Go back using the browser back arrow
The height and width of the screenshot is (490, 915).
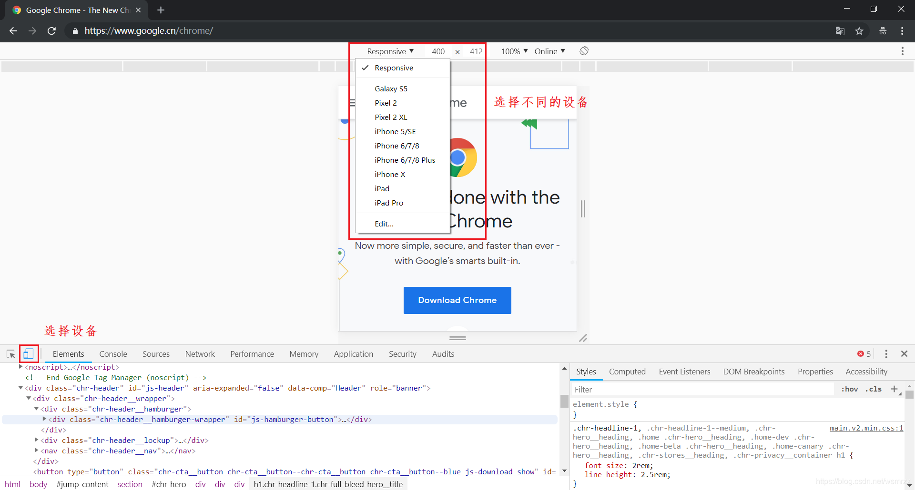13,31
